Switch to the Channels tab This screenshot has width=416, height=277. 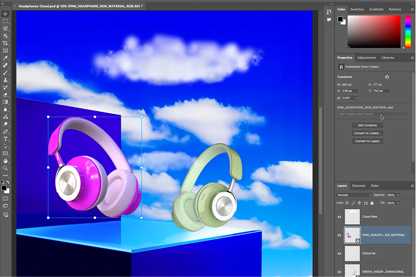[359, 186]
